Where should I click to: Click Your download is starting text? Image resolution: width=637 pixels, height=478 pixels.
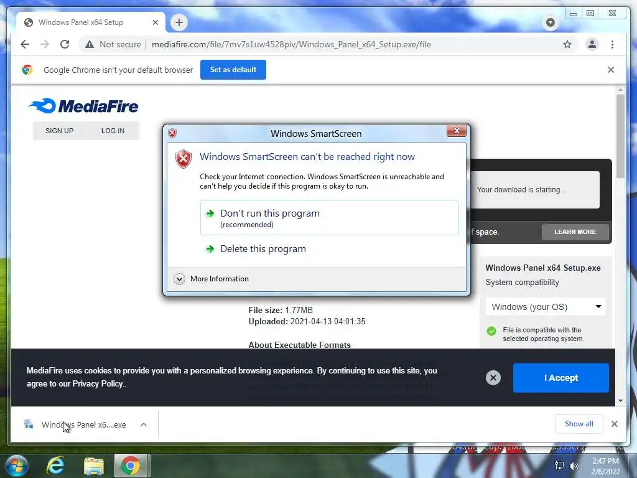click(x=521, y=190)
